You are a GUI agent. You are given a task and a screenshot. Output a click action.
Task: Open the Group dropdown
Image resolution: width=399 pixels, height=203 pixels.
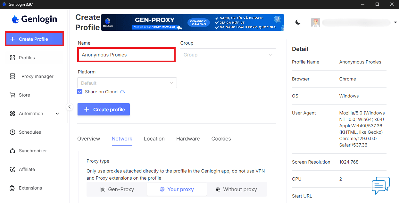pos(228,55)
